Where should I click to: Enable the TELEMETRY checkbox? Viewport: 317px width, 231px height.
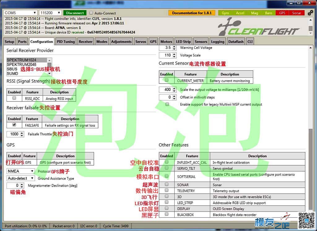pos(167,190)
